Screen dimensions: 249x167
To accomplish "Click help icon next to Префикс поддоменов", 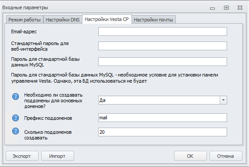I will coord(16,118).
